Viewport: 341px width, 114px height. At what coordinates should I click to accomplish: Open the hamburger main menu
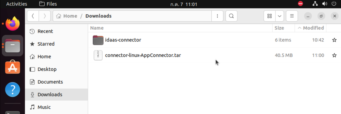click(x=292, y=16)
